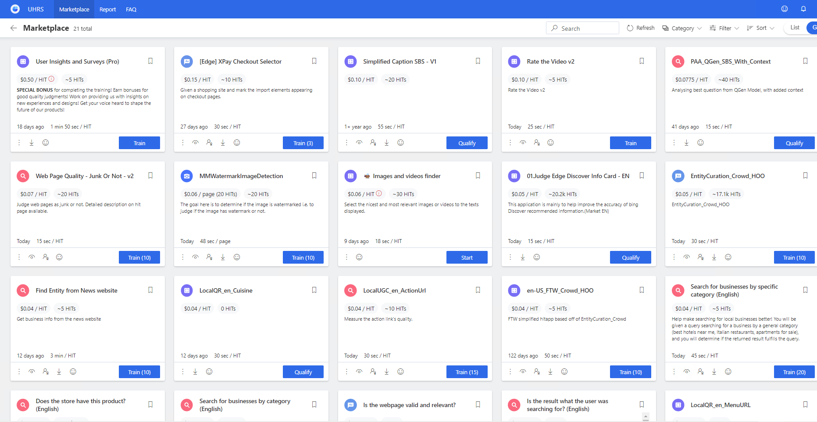Screen dimensions: 817x422
Task: Click the info icon next to $0.50 / HIT
Action: (x=51, y=79)
